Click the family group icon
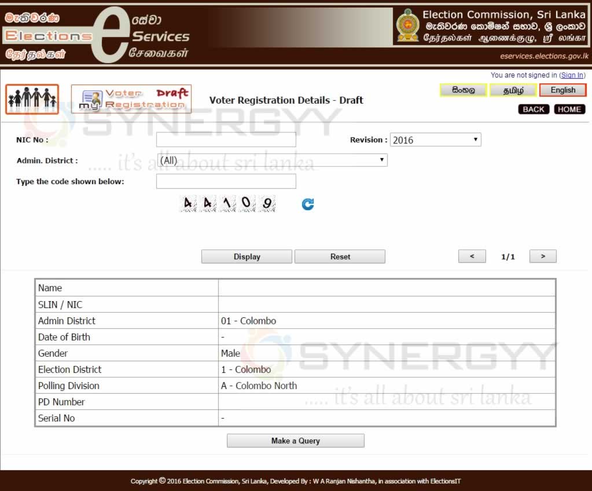Viewport: 592px width, 491px height. pyautogui.click(x=32, y=99)
